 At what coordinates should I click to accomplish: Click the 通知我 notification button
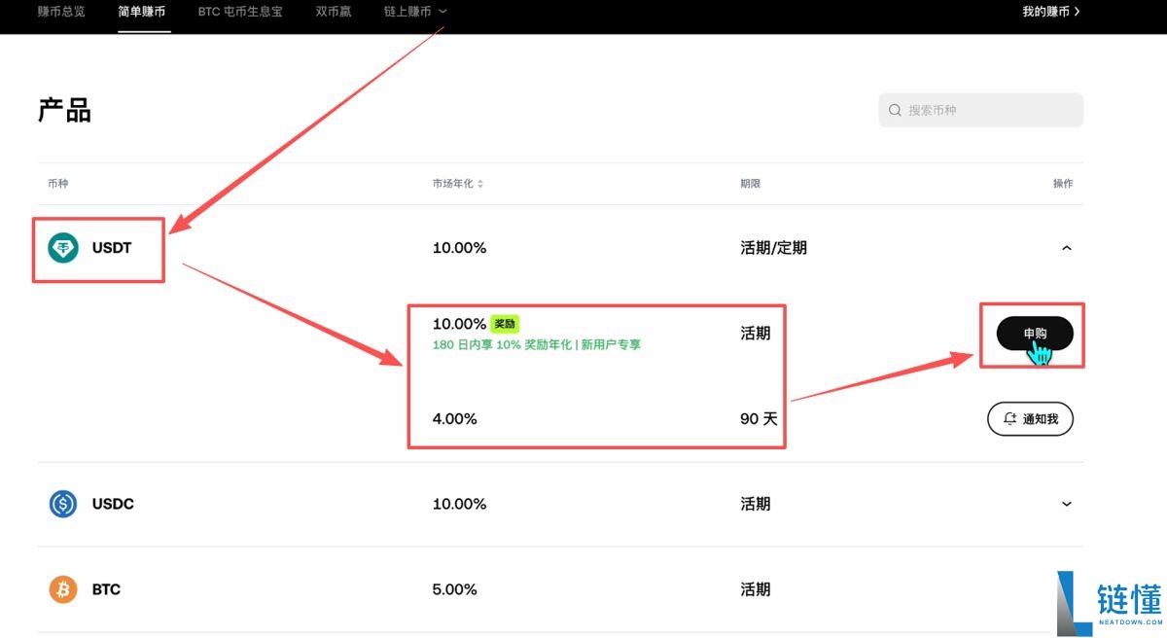(x=1030, y=418)
